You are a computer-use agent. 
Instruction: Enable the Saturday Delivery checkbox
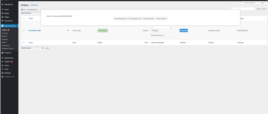coord(164,35)
